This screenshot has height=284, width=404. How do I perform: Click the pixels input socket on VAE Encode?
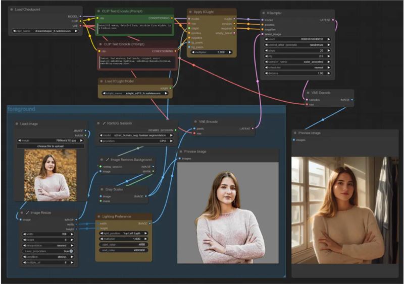point(194,128)
